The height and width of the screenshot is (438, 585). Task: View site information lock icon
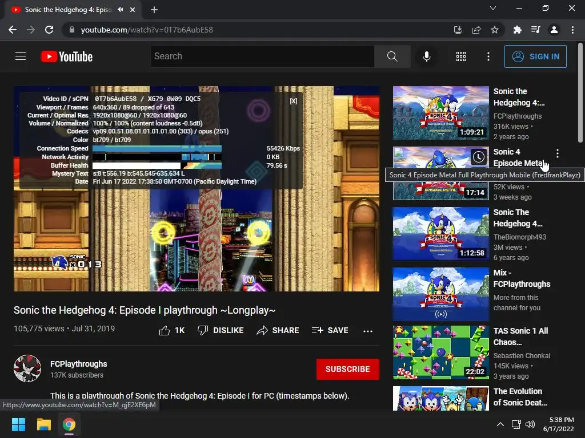coord(72,30)
